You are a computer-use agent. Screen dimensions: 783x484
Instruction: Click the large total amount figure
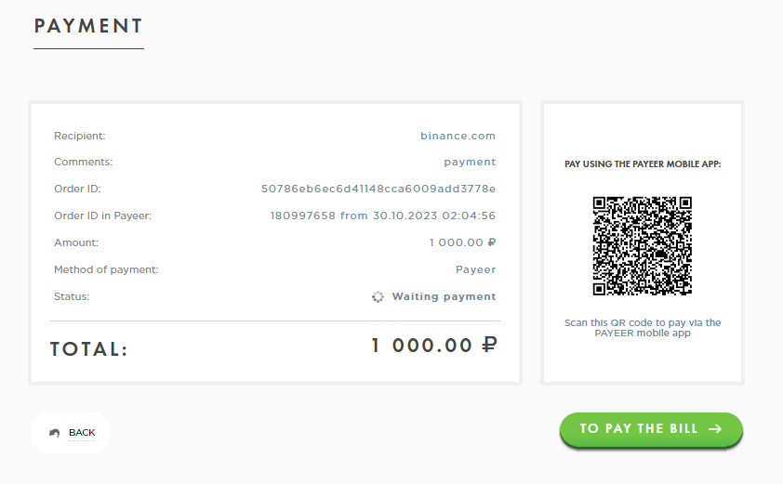point(433,347)
